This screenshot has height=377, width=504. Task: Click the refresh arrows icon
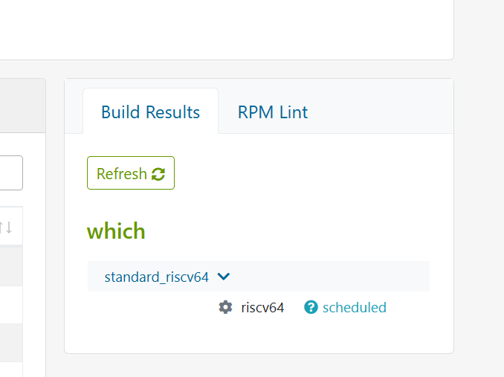(x=158, y=174)
